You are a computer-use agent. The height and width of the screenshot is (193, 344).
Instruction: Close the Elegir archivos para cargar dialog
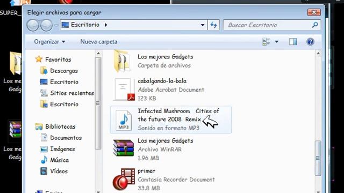[314, 12]
